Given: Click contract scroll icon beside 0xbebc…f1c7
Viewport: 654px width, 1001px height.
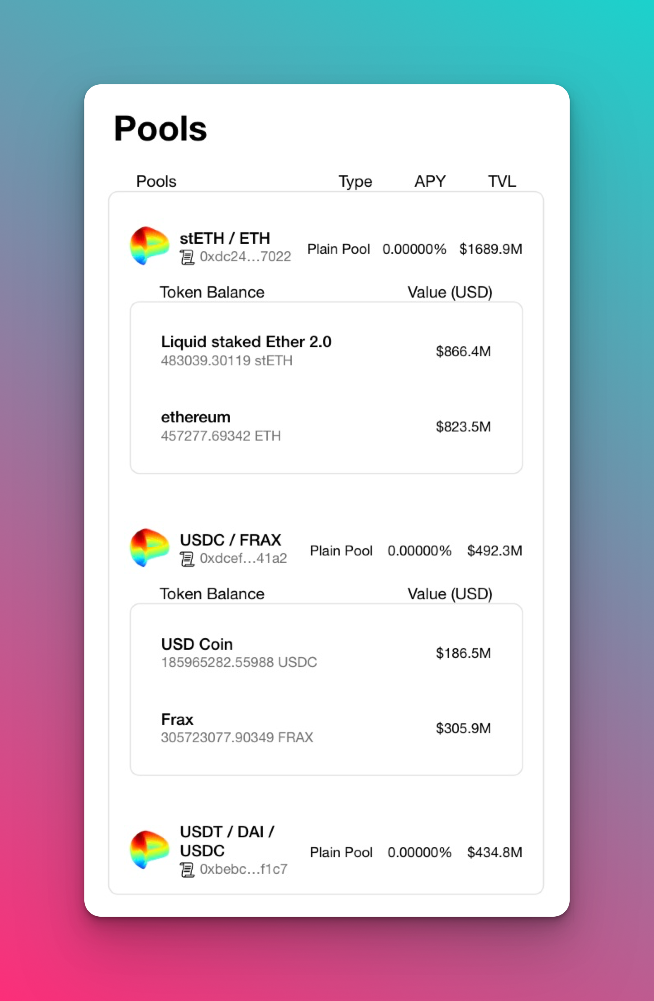Looking at the screenshot, I should pos(187,869).
